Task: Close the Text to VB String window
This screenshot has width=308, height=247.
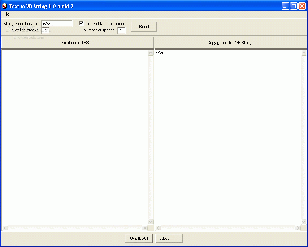Action: coord(302,6)
